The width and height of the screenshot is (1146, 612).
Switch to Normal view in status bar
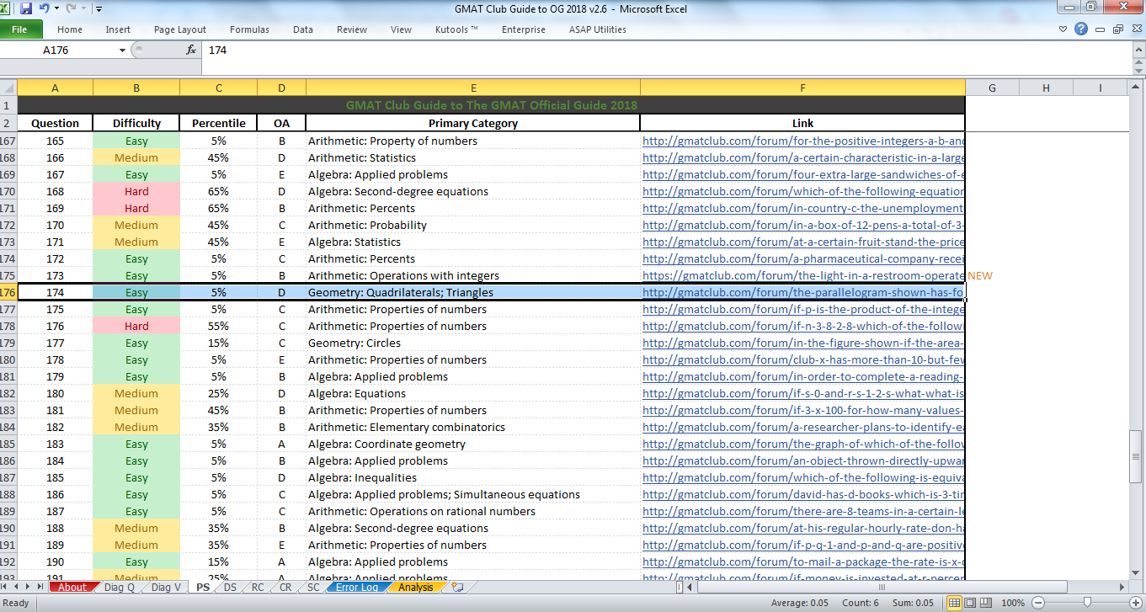(955, 603)
